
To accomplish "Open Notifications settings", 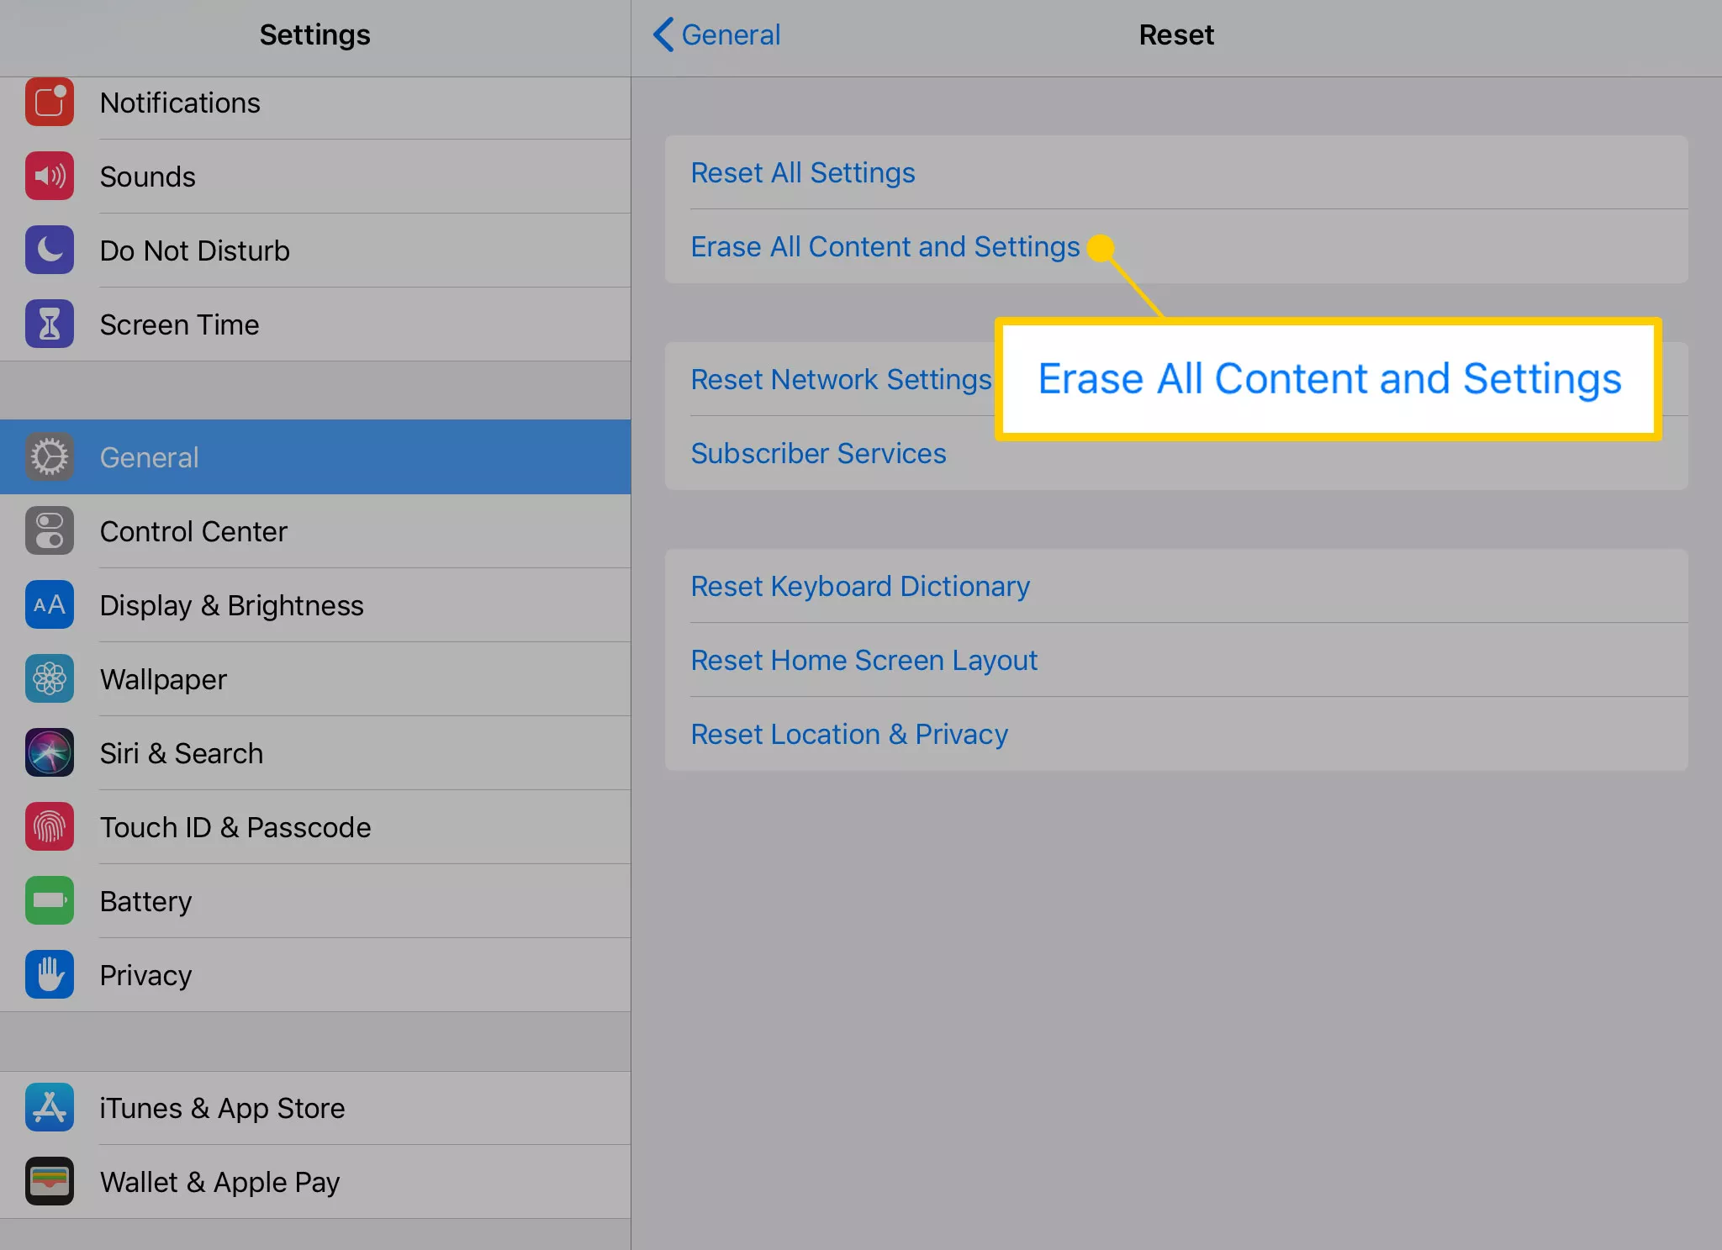I will point(314,102).
